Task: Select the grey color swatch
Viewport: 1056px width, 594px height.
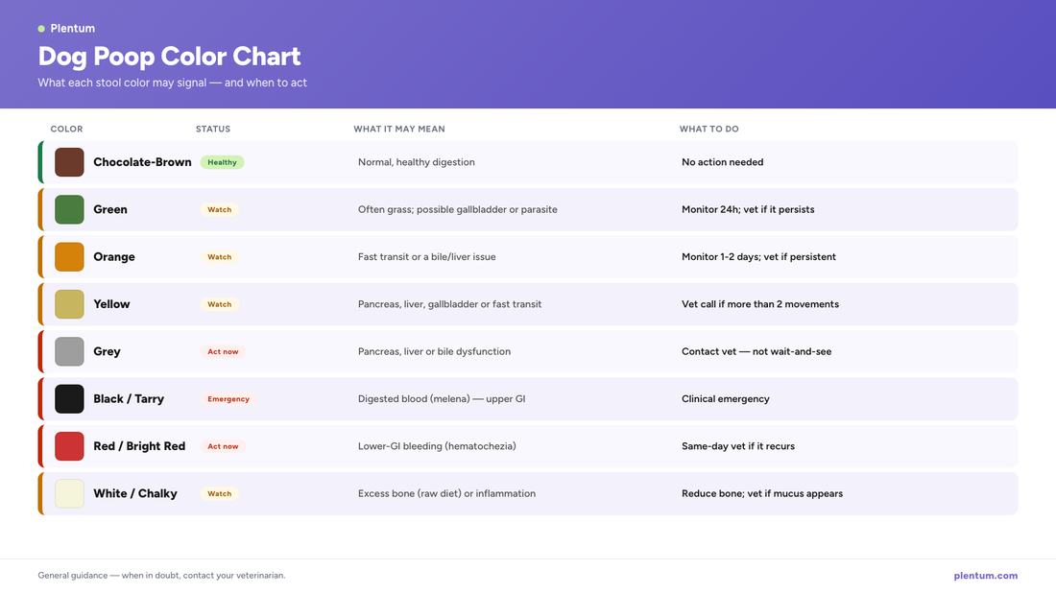Action: coord(69,351)
